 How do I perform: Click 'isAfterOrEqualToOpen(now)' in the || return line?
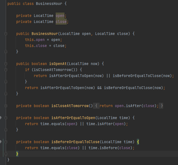click(x=76, y=76)
